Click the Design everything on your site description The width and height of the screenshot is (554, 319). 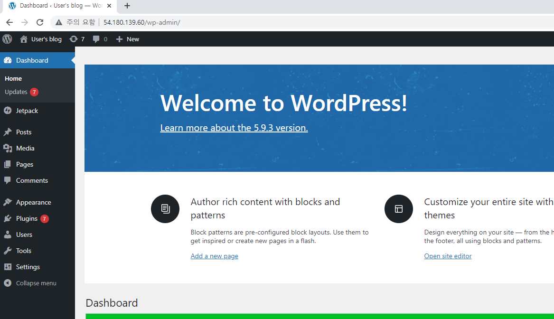pos(489,236)
